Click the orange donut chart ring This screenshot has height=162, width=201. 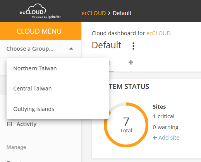[126, 125]
